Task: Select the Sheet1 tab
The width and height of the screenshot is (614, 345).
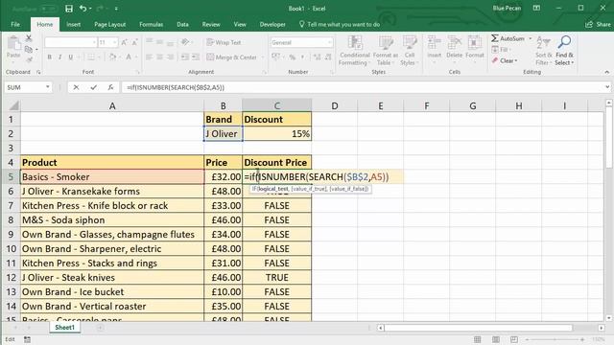Action: point(64,328)
